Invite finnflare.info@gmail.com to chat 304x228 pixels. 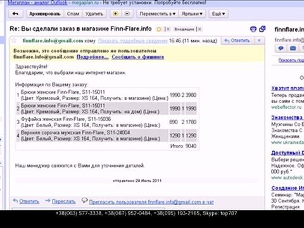pyautogui.click(x=151, y=202)
